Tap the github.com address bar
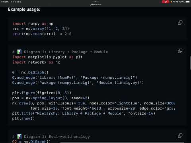Image resolution: width=191 pixels, height=143 pixels. [95, 4]
